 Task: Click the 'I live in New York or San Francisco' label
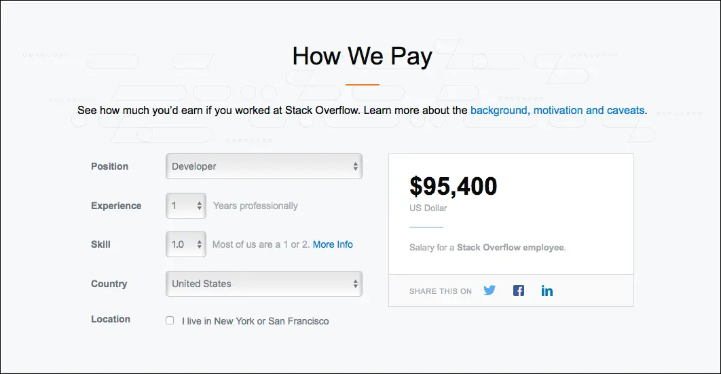(x=255, y=321)
